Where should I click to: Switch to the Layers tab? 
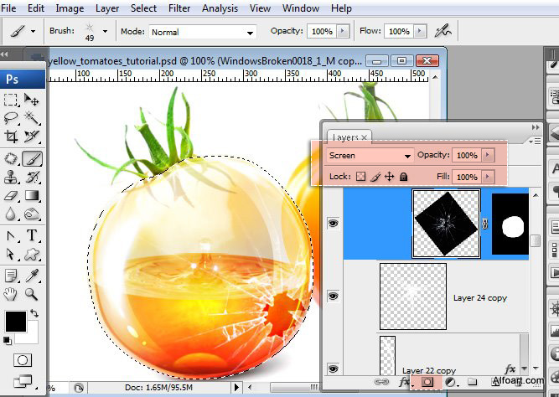click(x=345, y=137)
